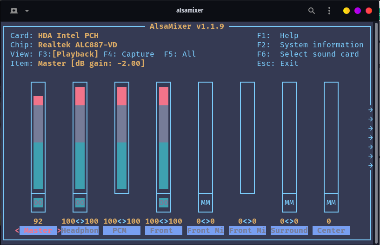Close window with red button

coord(369,11)
